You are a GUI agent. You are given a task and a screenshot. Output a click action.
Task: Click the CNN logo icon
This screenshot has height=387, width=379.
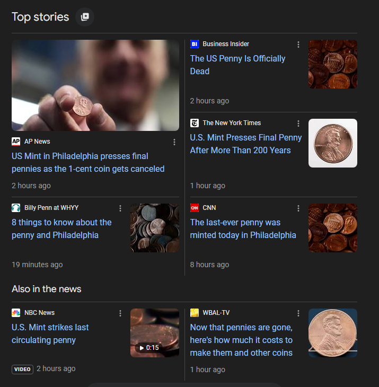(x=195, y=208)
